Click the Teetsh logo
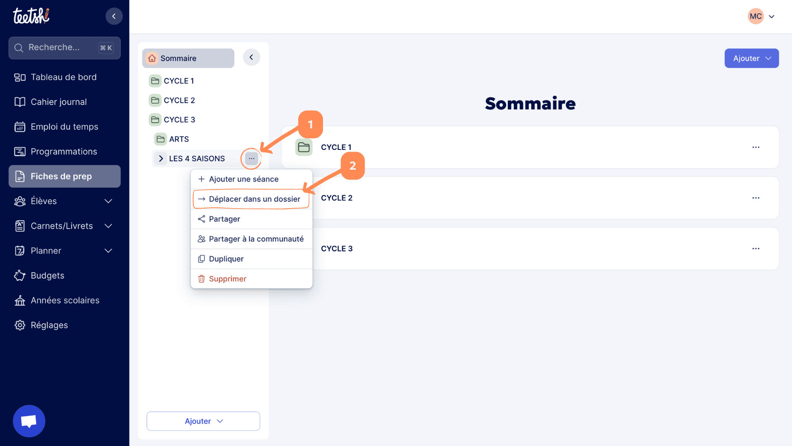This screenshot has height=446, width=792. [31, 16]
